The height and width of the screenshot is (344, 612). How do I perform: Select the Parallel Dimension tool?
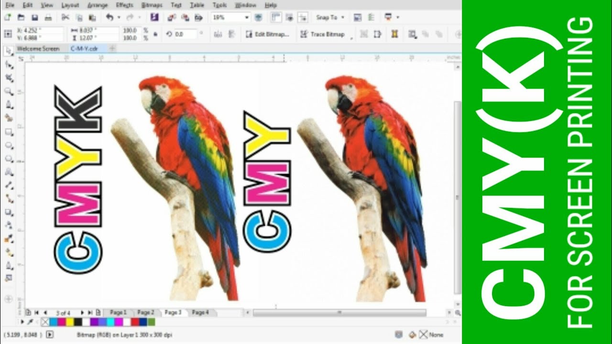8,185
